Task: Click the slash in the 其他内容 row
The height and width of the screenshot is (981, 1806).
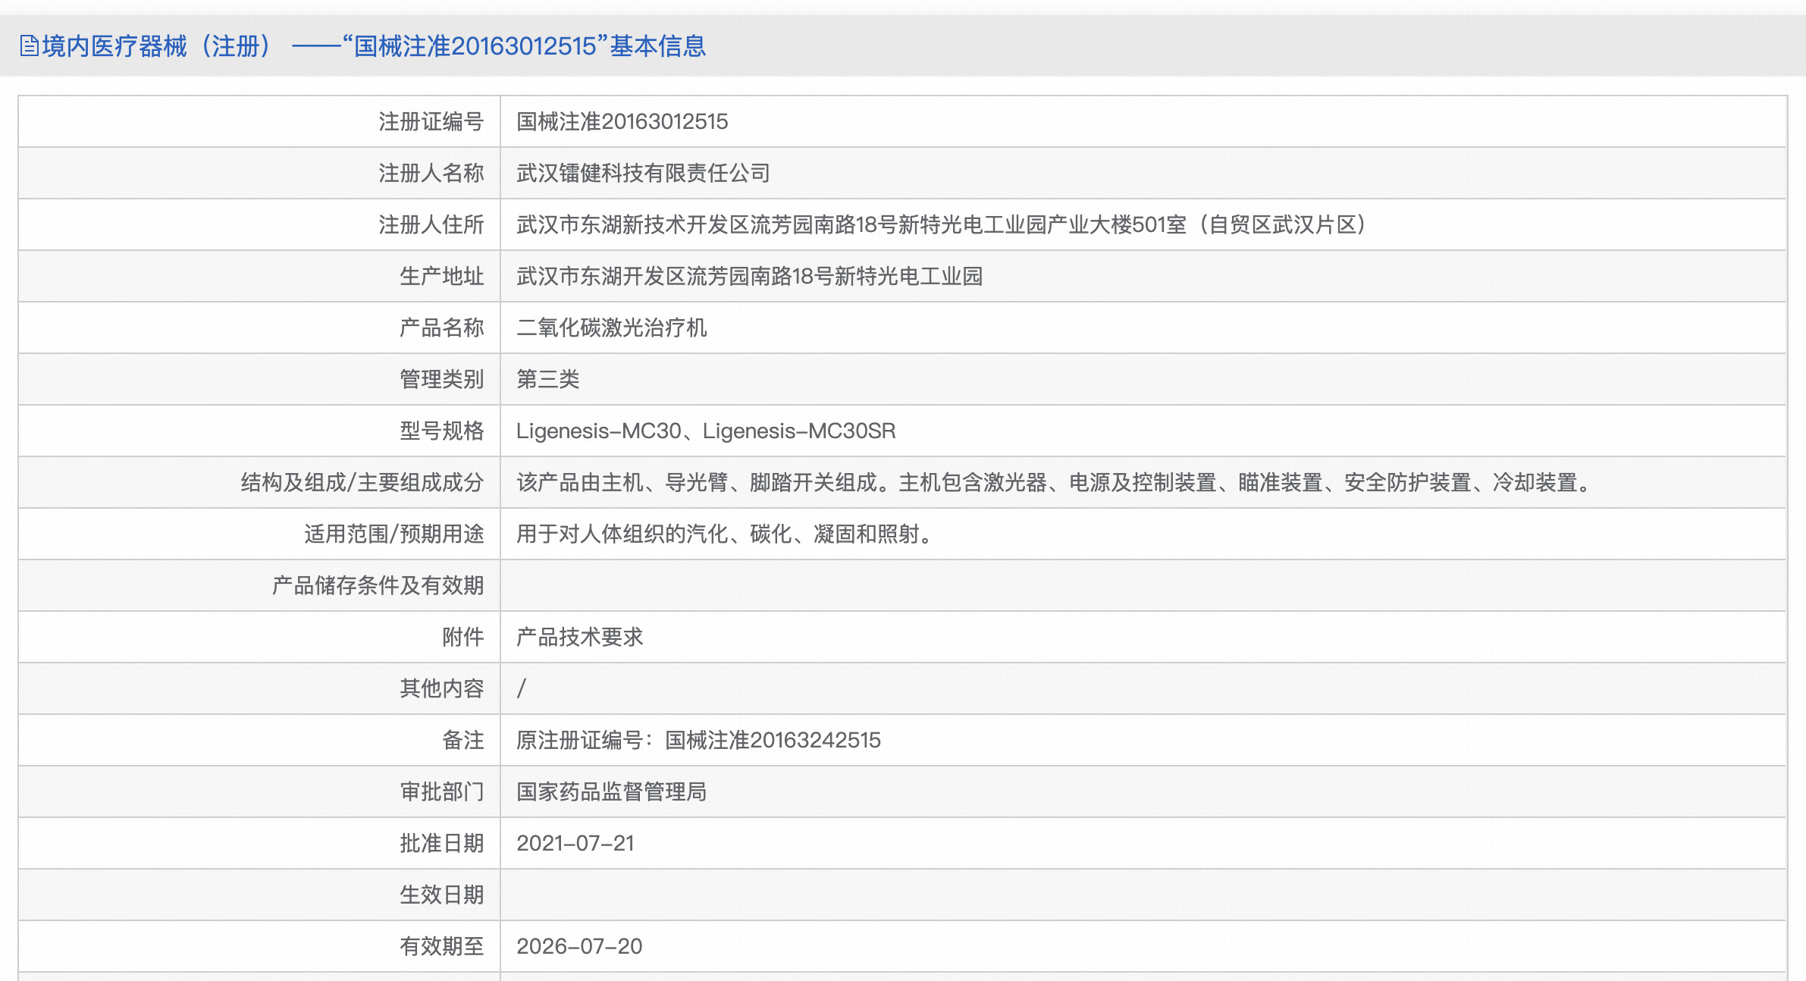Action: click(520, 688)
